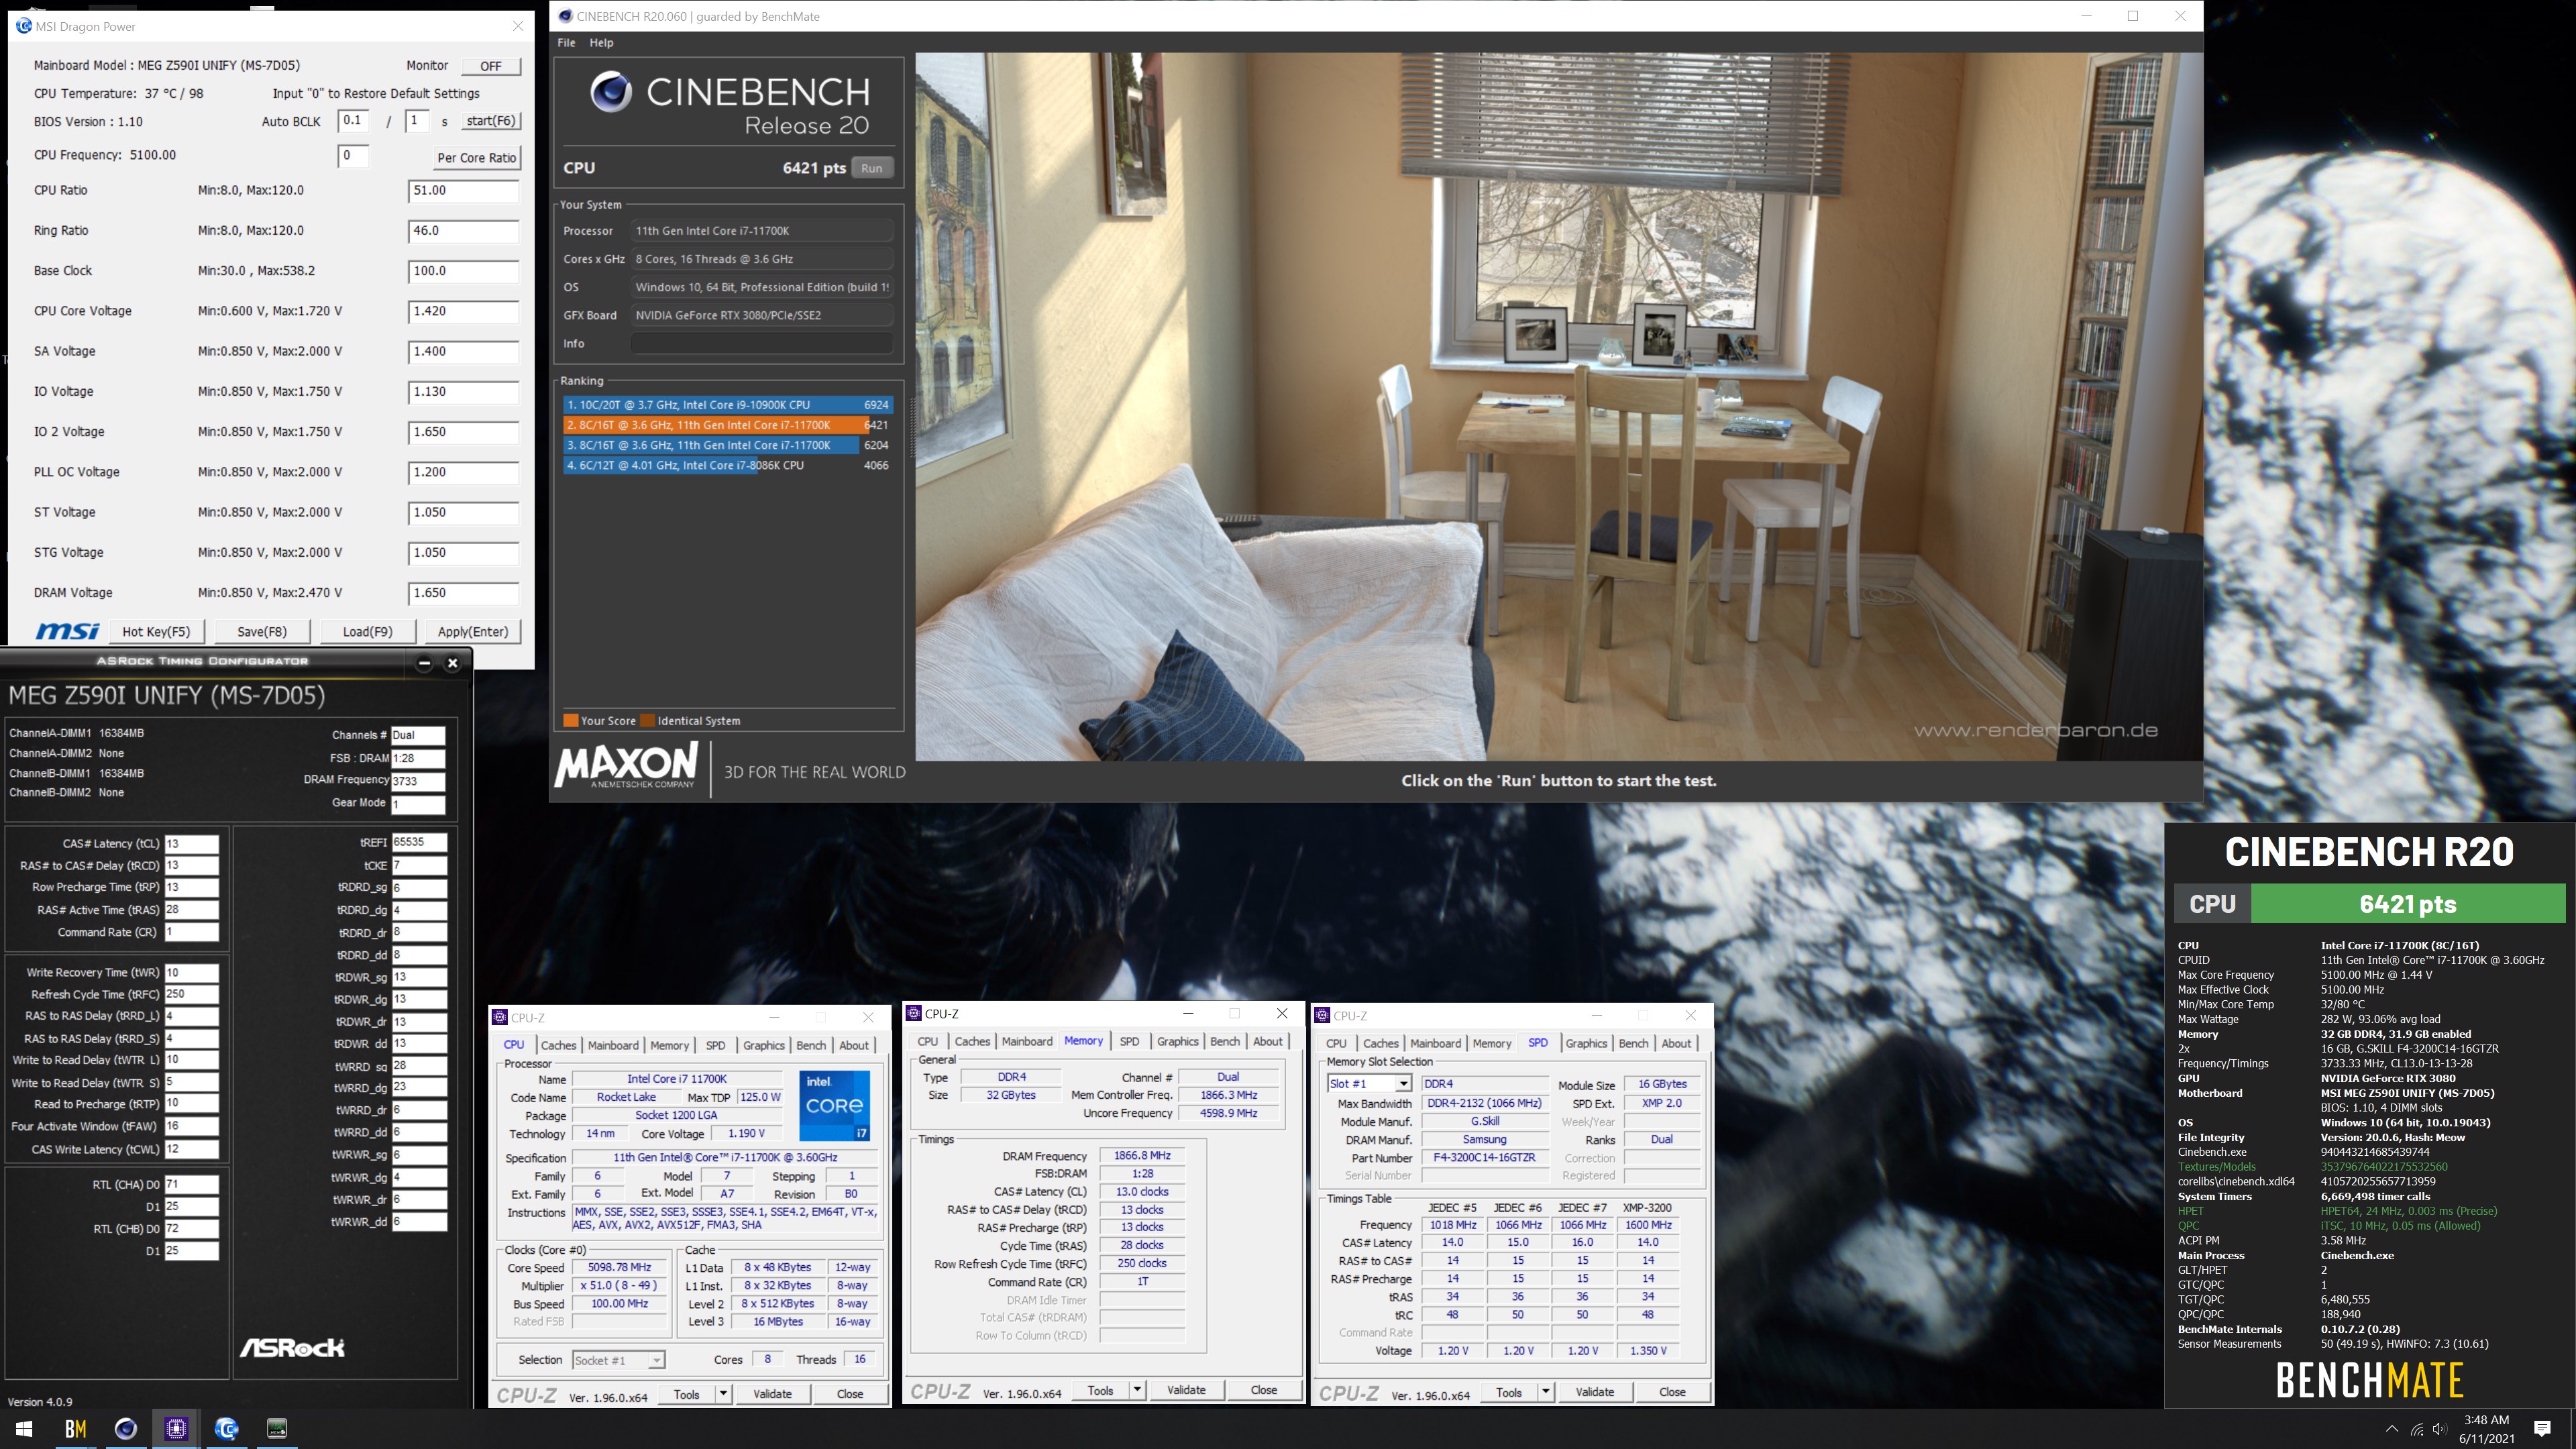
Task: Open ASRock Timing Configurator taskbar icon
Action: tap(277, 1428)
